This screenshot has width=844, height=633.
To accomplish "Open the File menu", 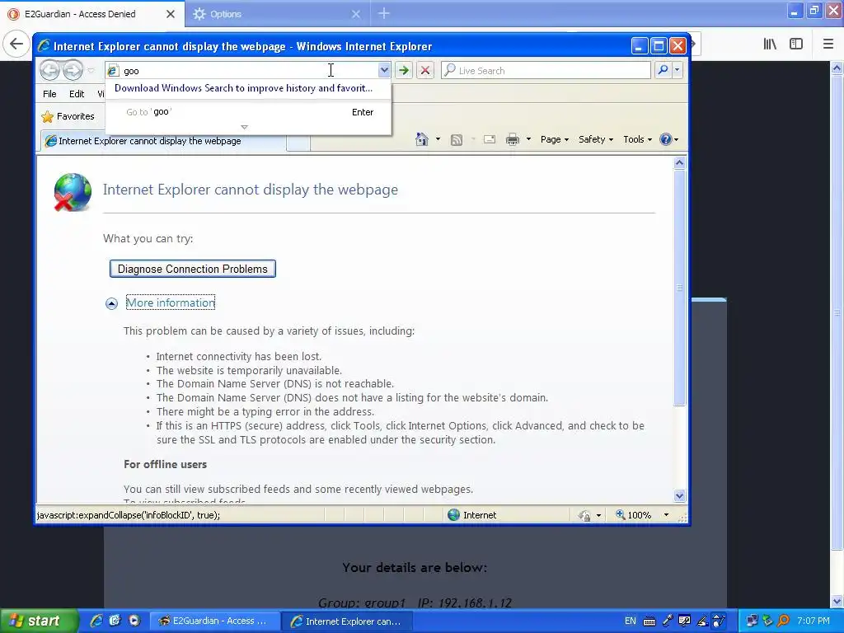I will [49, 94].
